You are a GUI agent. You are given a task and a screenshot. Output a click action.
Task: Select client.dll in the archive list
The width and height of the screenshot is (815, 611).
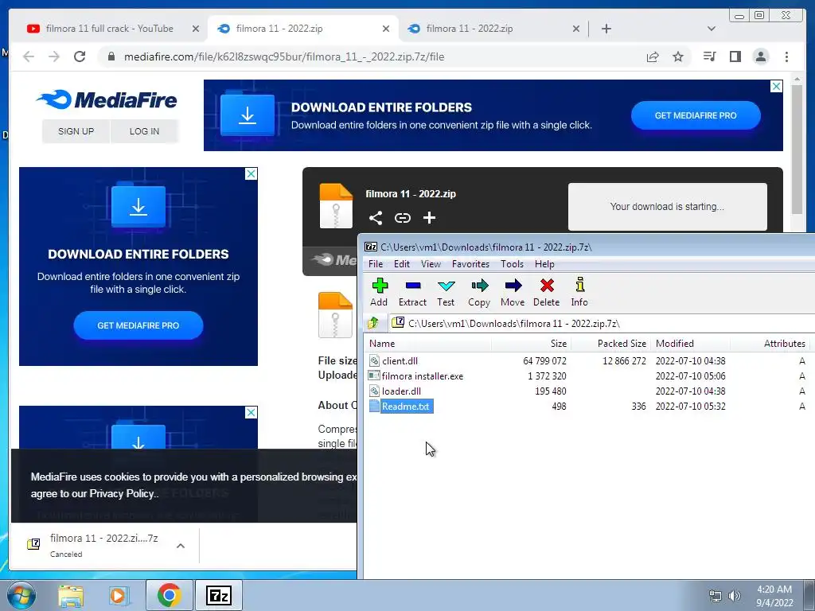click(x=400, y=361)
